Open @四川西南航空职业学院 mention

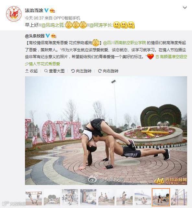(125, 43)
